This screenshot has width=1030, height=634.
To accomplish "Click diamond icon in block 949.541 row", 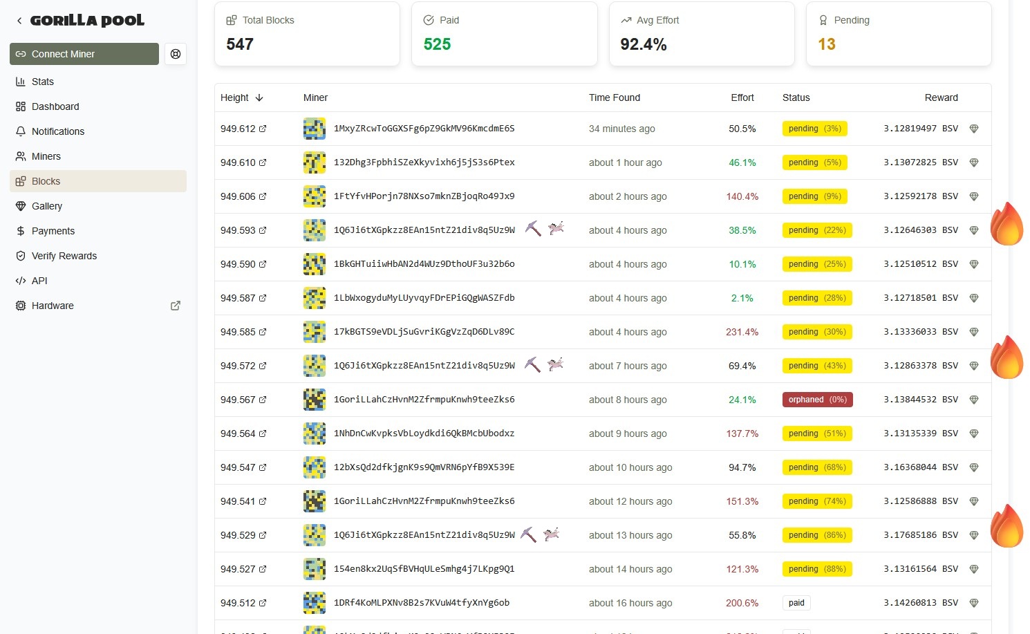I will tap(974, 501).
